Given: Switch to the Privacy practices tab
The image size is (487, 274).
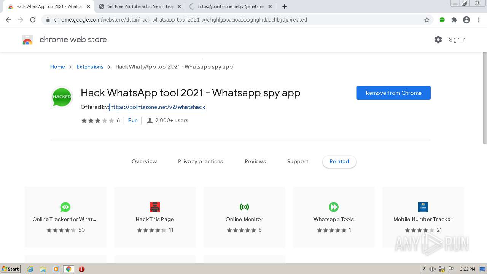Looking at the screenshot, I should 201,161.
